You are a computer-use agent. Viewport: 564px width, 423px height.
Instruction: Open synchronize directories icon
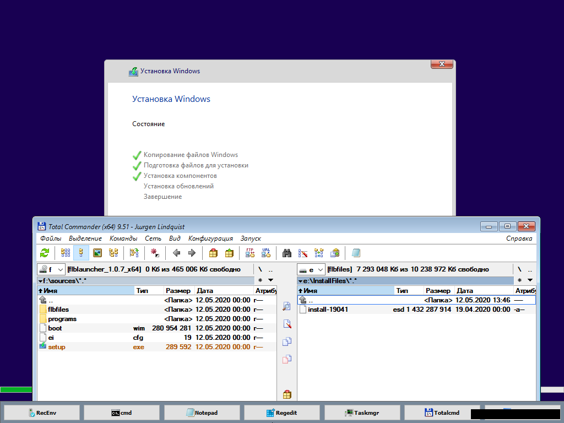(319, 253)
